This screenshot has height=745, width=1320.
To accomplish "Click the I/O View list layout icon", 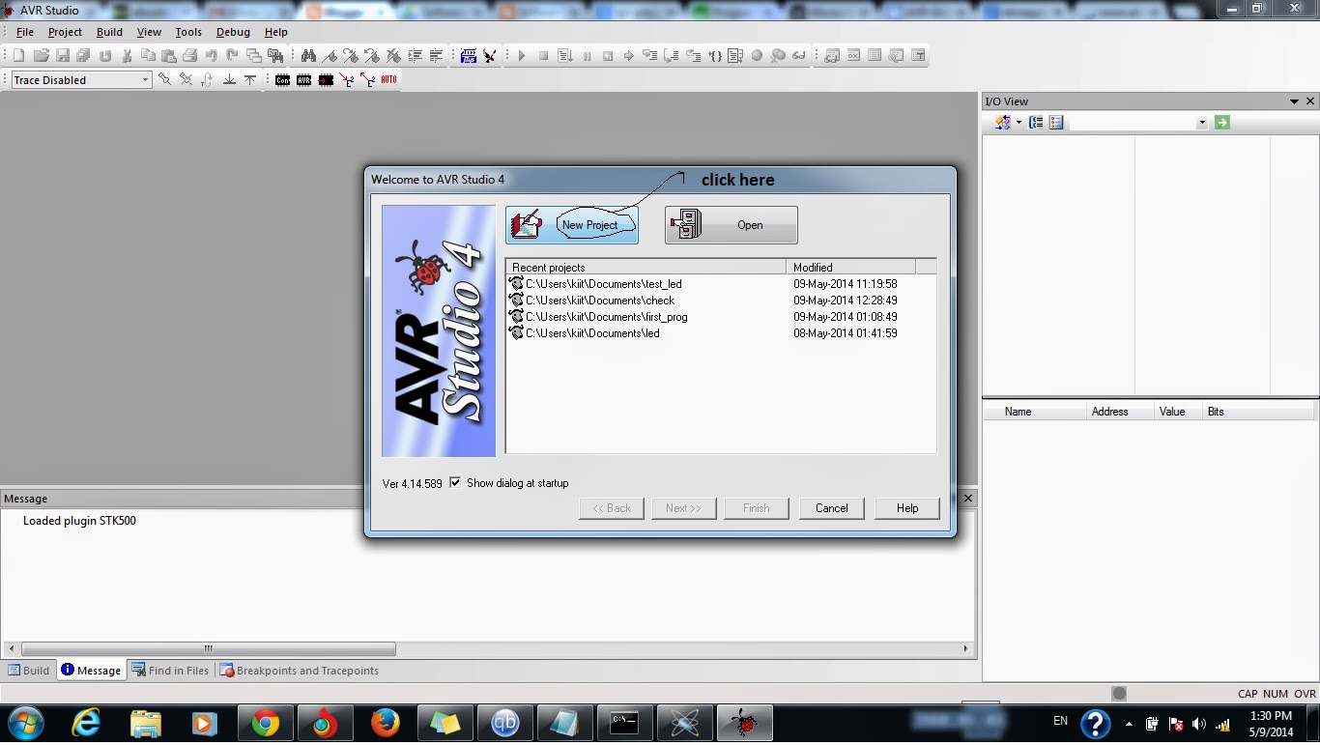I will tap(1056, 123).
